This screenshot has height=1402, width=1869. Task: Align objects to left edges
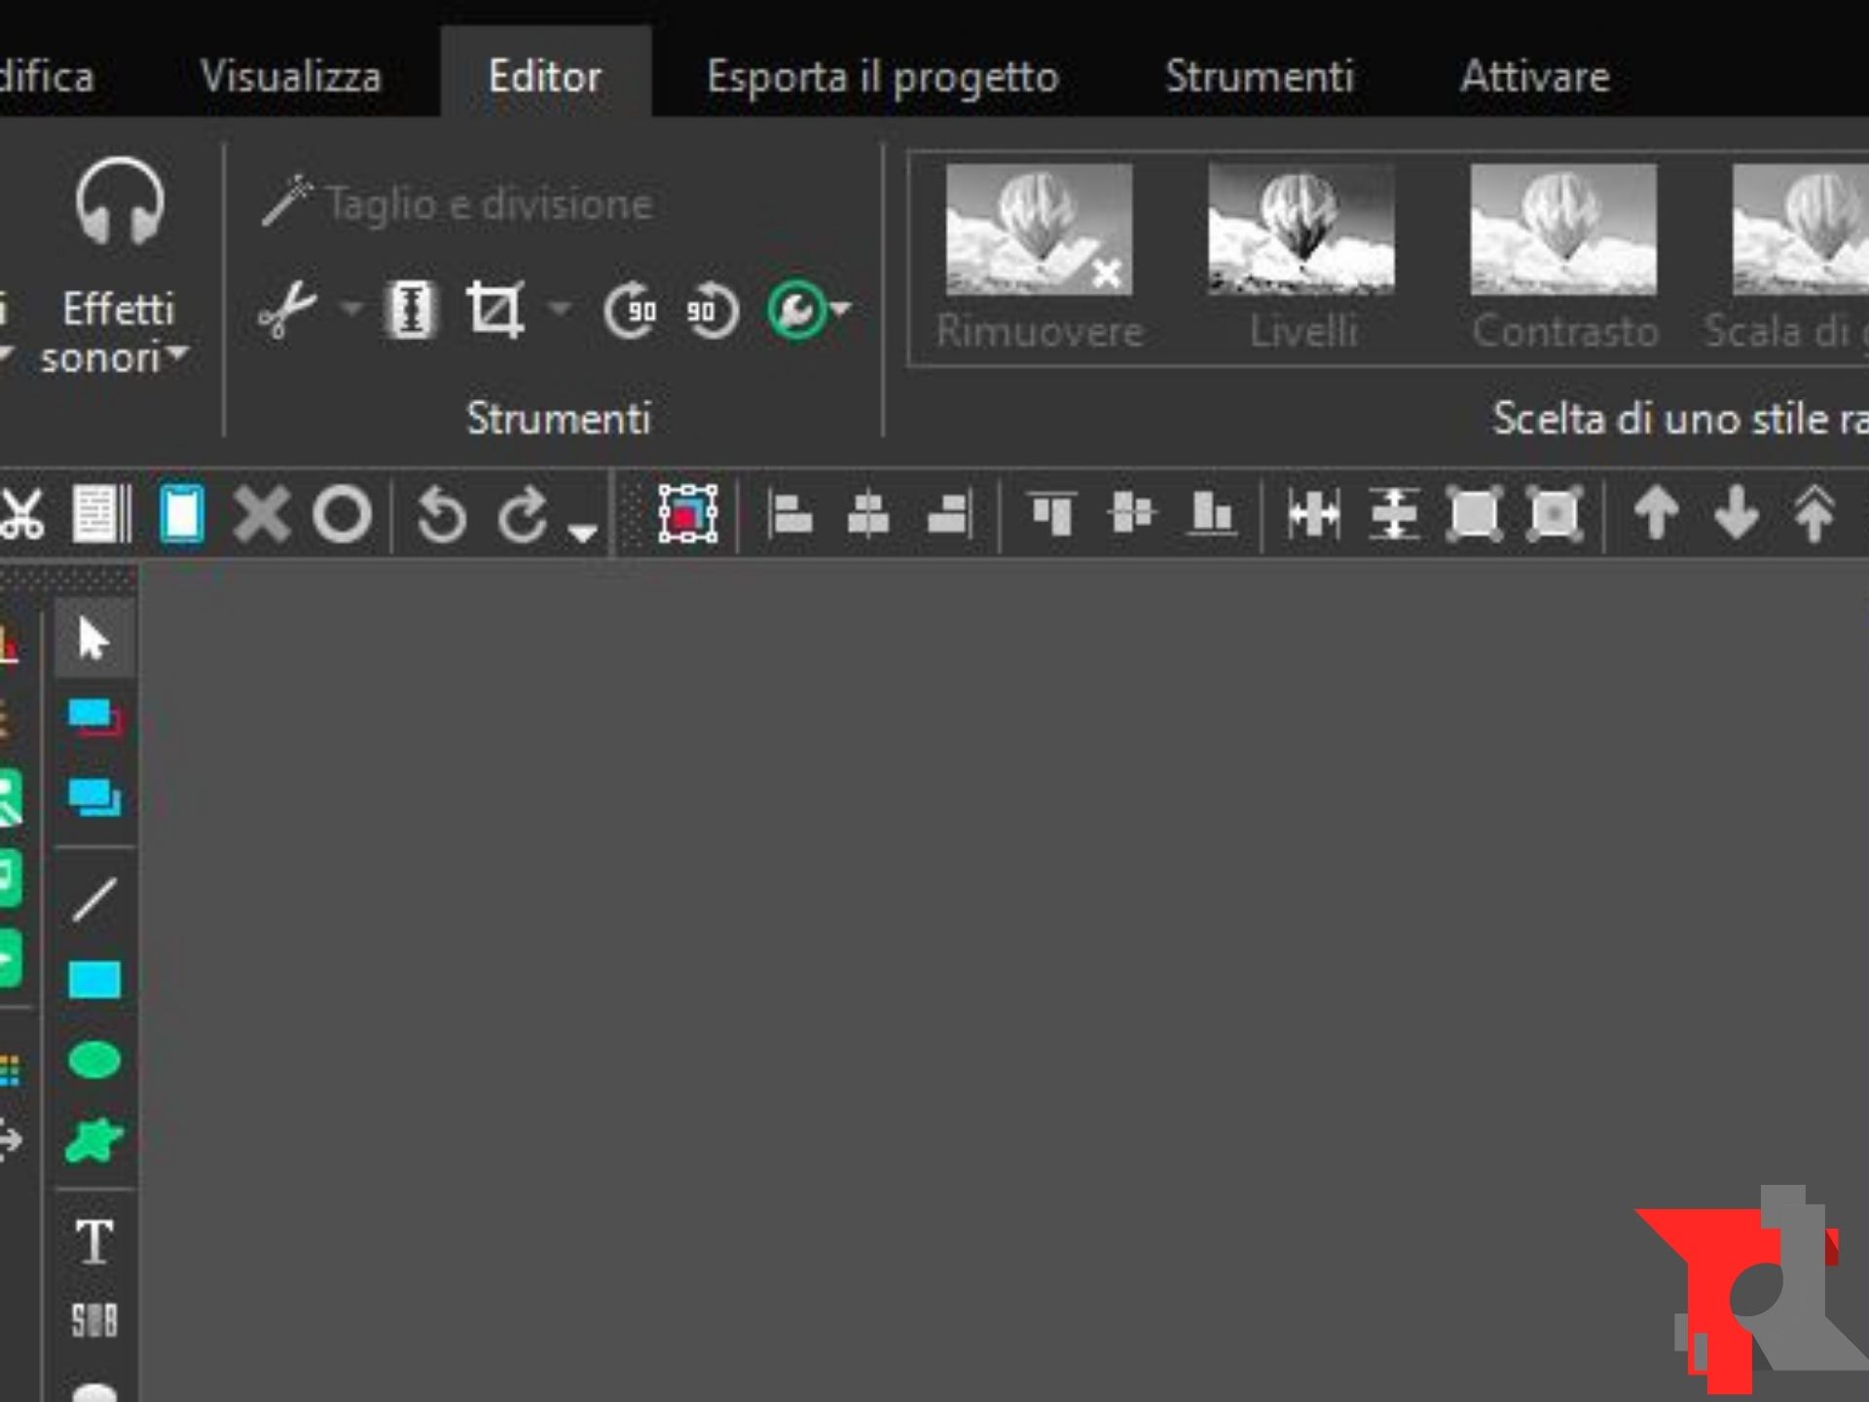click(x=789, y=513)
